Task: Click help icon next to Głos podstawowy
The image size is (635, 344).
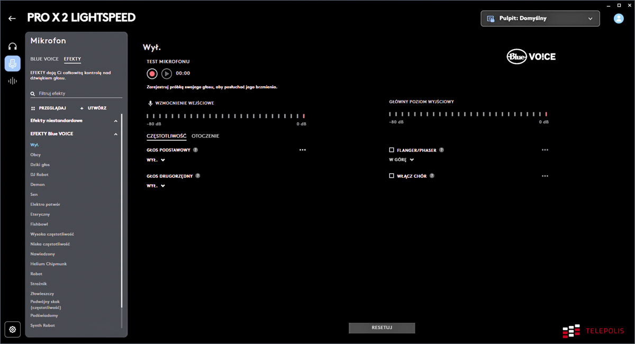Action: coord(195,150)
